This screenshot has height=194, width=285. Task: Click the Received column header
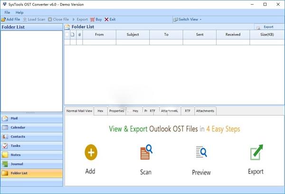coord(233,34)
